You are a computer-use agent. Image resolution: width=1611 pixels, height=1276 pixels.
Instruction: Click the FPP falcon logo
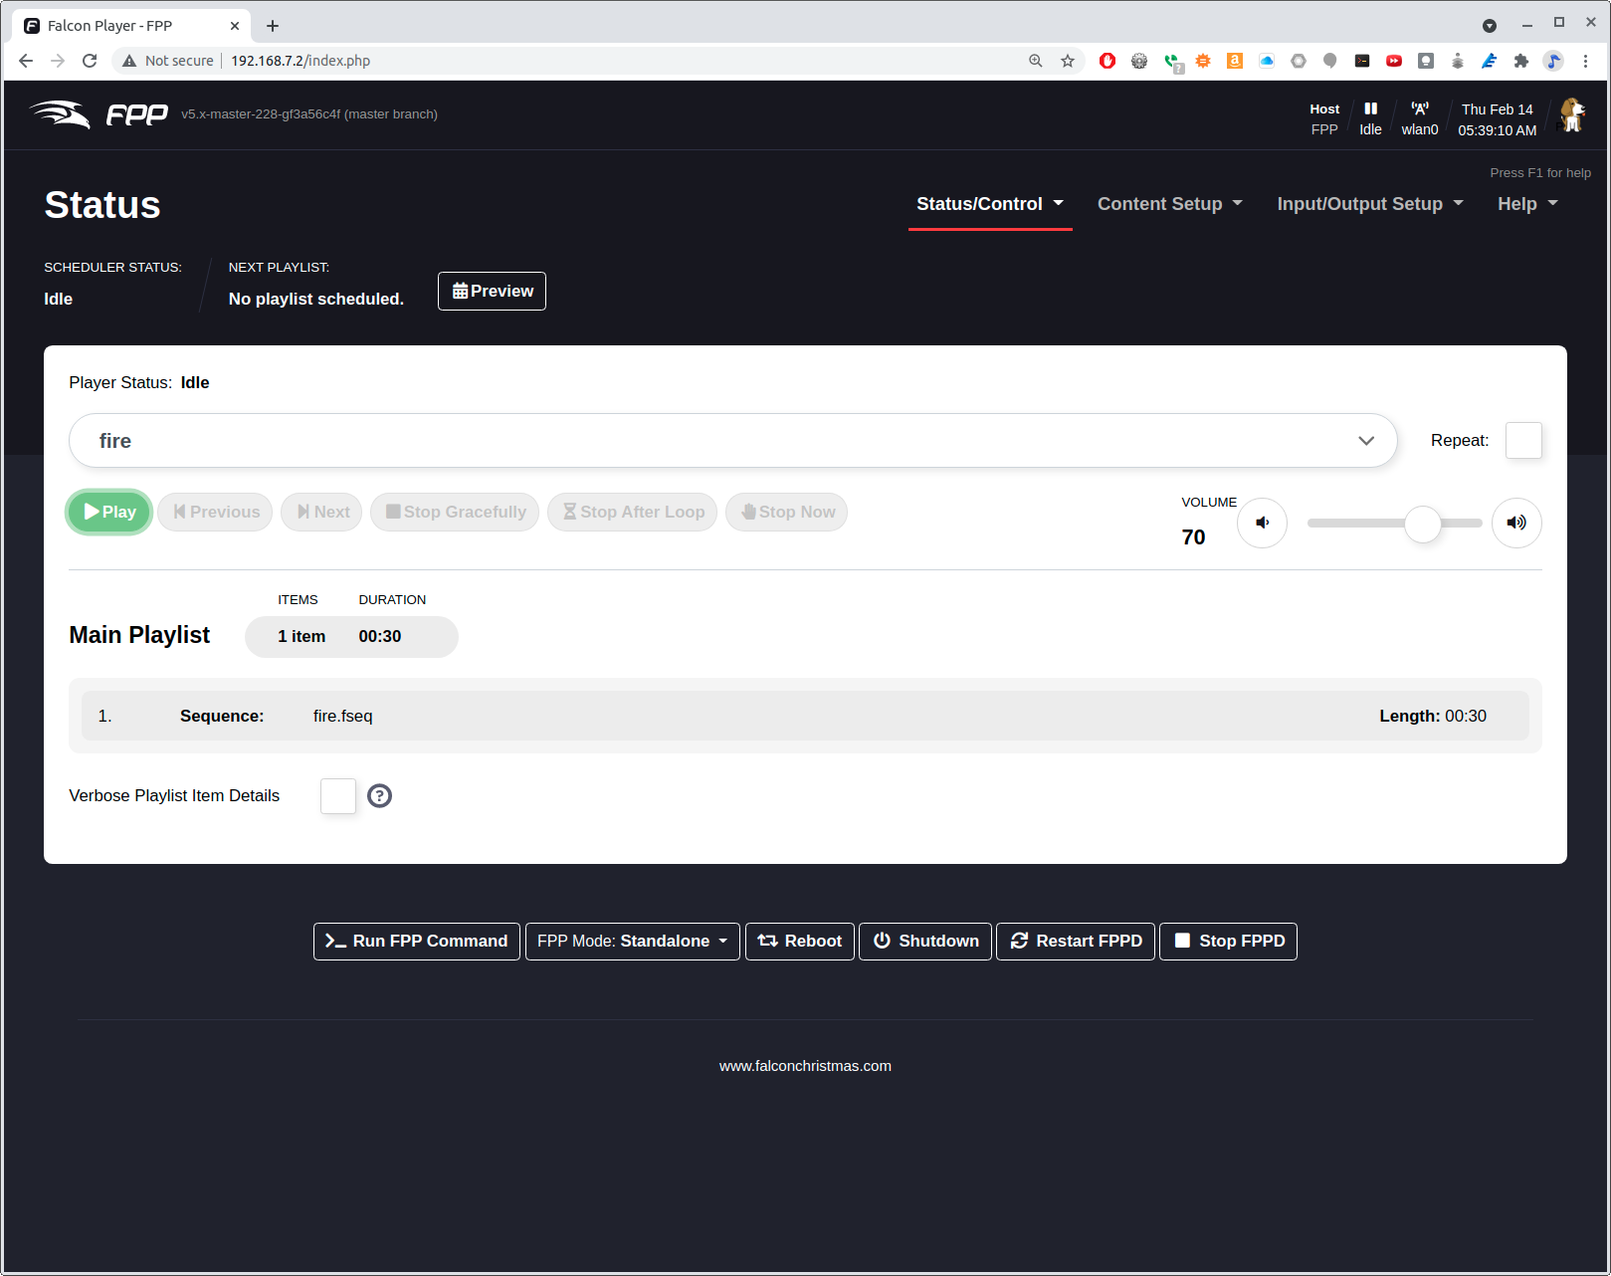[99, 114]
